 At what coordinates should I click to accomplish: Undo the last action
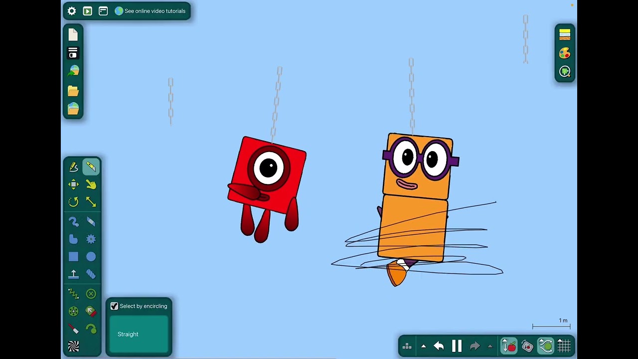click(439, 346)
